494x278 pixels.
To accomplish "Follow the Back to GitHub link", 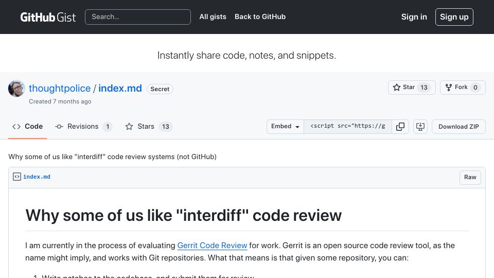I will 260,16.
